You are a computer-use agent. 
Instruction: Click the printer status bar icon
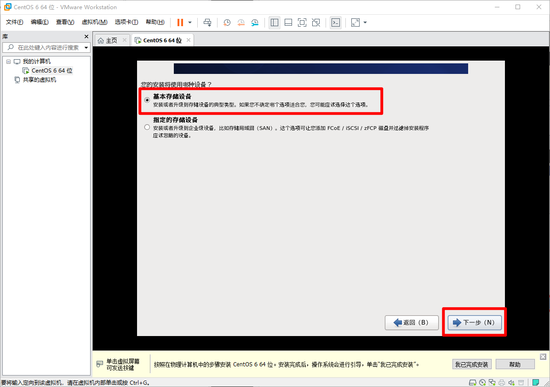pyautogui.click(x=502, y=382)
